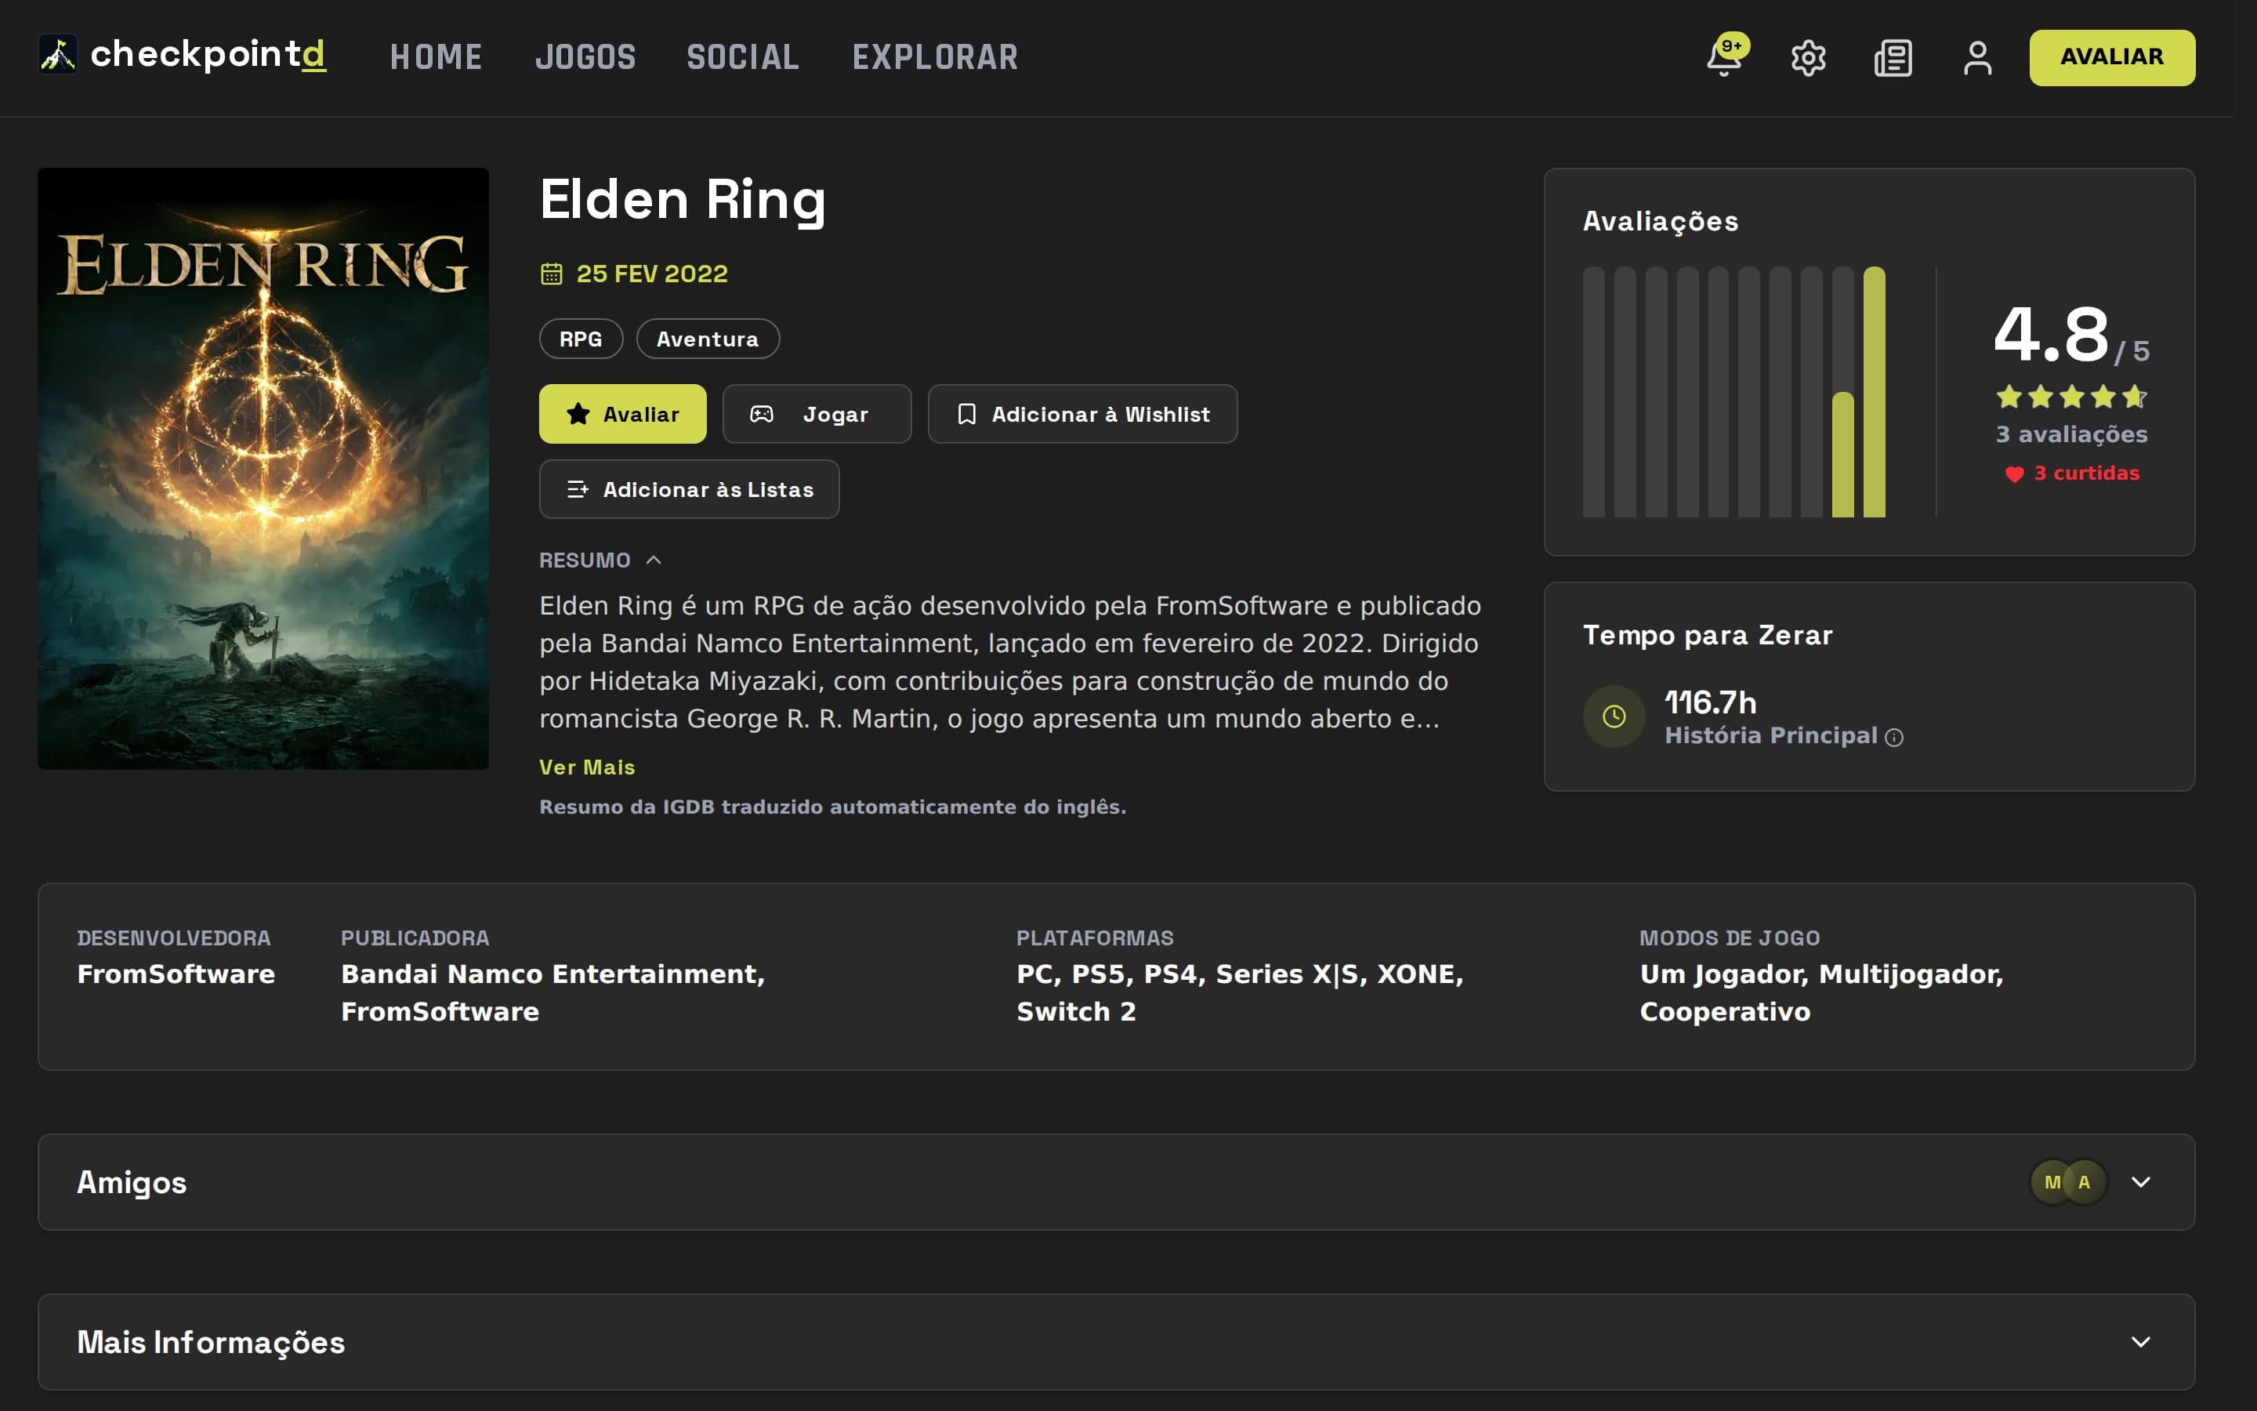Click the clock icon in Tempo para Zerar
This screenshot has height=1411, width=2257.
click(x=1614, y=716)
